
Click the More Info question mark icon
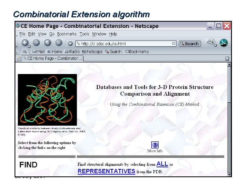coord(155,145)
